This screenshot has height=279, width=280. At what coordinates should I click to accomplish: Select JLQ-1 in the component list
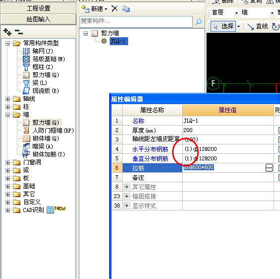[119, 41]
